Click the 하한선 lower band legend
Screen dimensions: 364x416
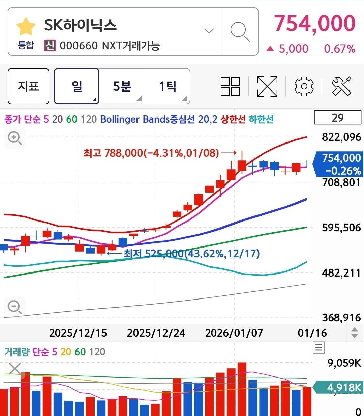[x=261, y=119]
